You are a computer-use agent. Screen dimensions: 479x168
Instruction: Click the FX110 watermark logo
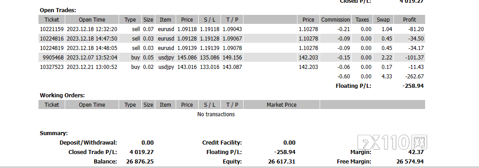[x=392, y=142]
